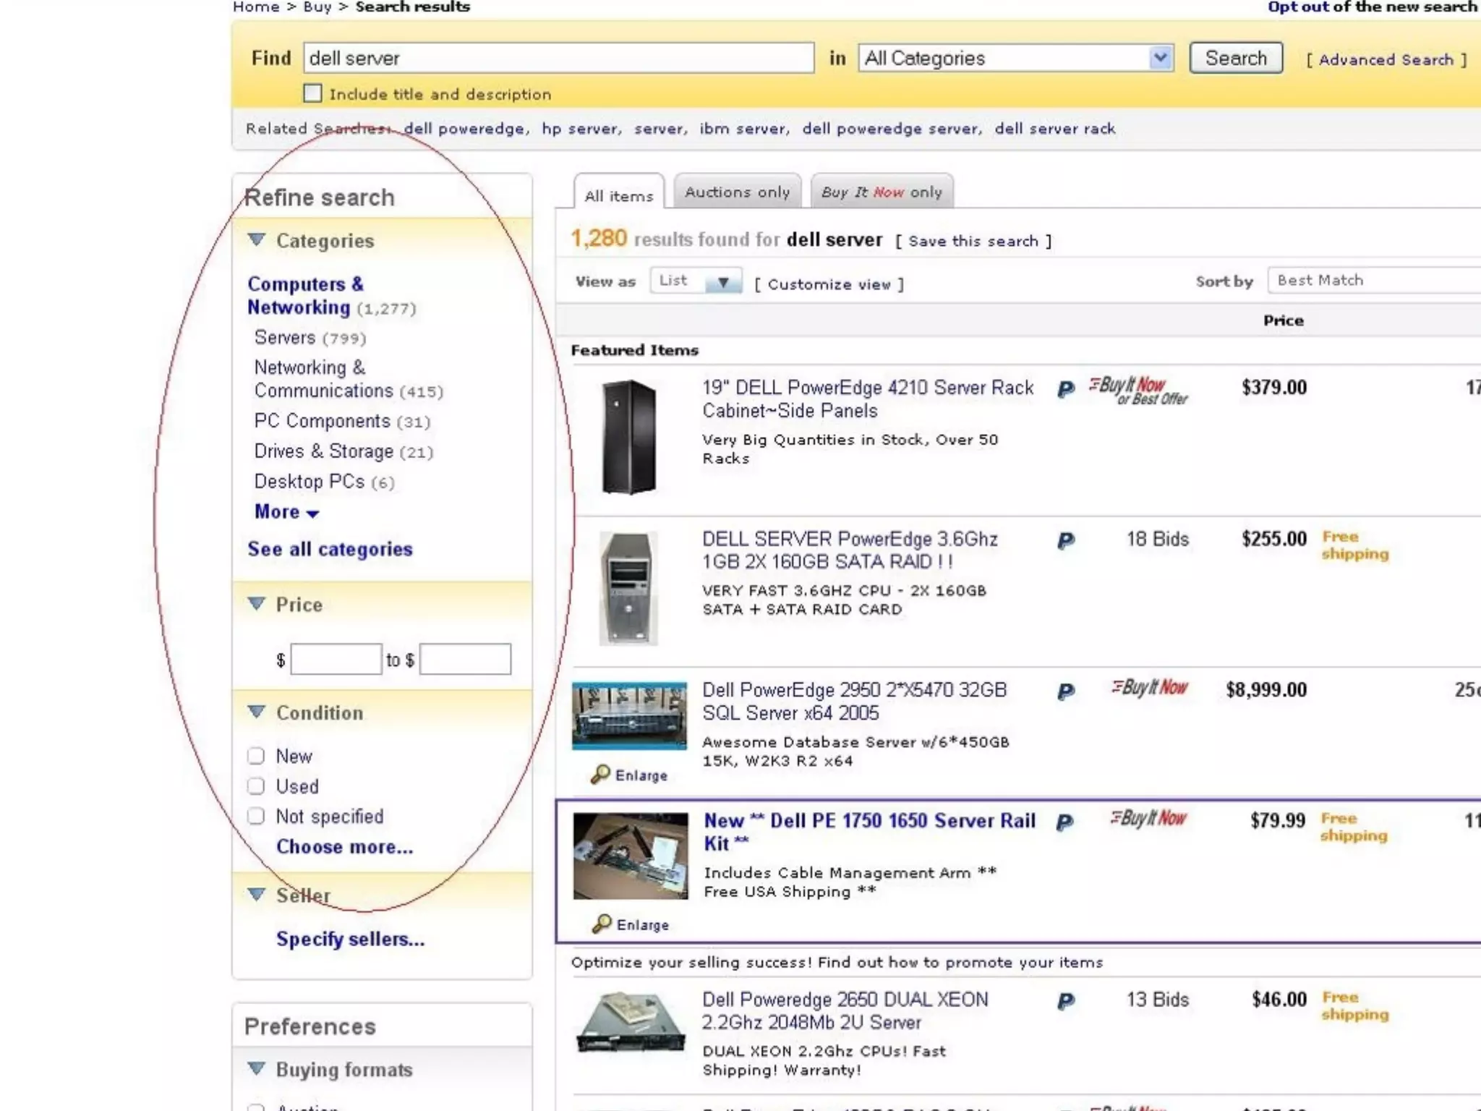Image resolution: width=1481 pixels, height=1111 pixels.
Task: Click Enlarge magnifier under Server Rail Kit photo
Action: click(x=602, y=924)
